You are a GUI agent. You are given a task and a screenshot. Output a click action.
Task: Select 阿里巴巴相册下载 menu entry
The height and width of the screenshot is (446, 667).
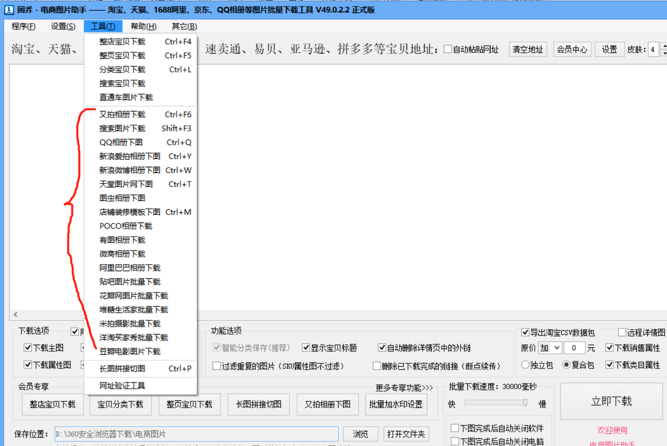coord(140,268)
